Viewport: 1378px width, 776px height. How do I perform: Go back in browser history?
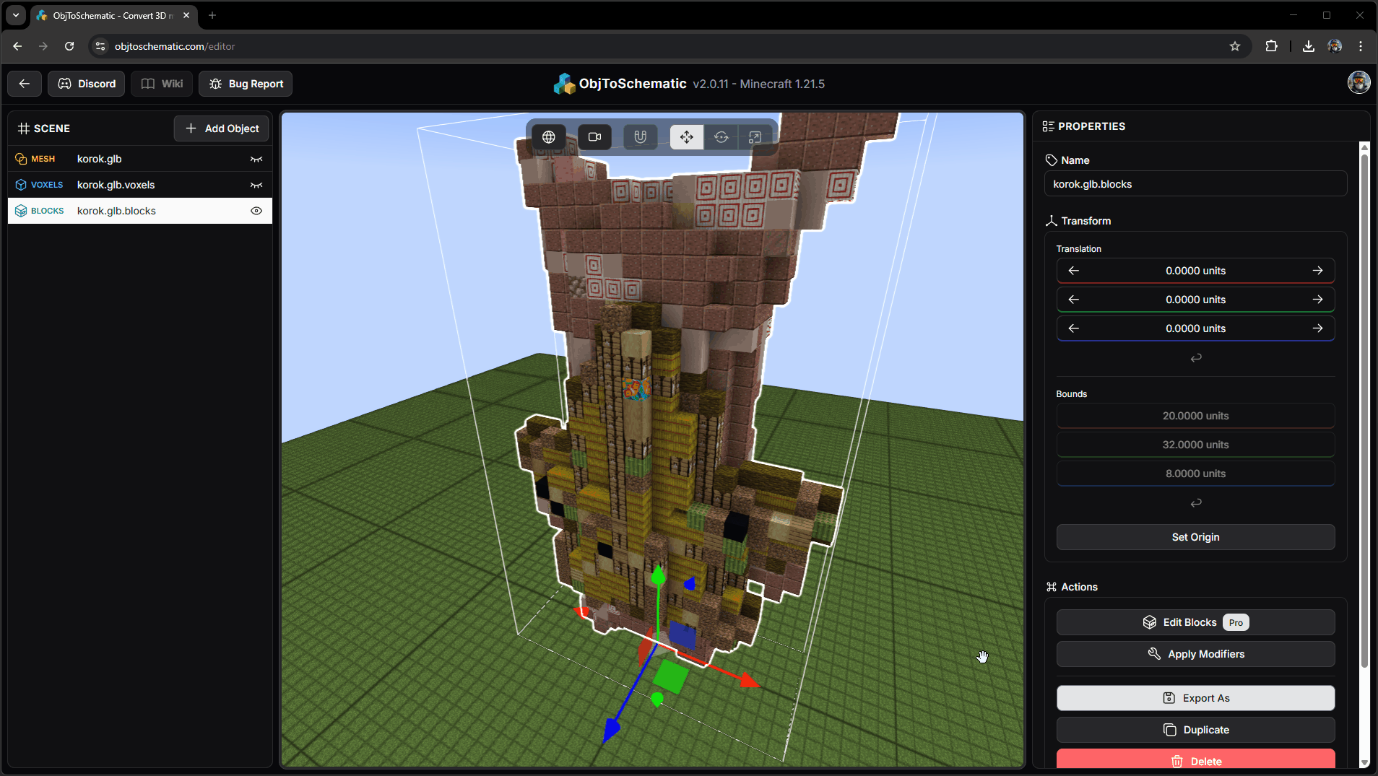point(17,46)
